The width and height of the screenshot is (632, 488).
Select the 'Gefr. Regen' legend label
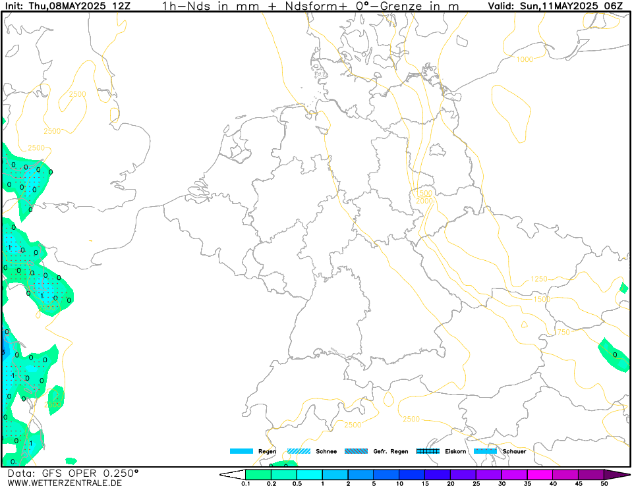tap(391, 452)
